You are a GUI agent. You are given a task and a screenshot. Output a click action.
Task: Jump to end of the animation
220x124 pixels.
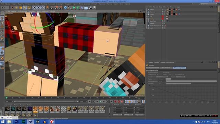click(x=111, y=101)
